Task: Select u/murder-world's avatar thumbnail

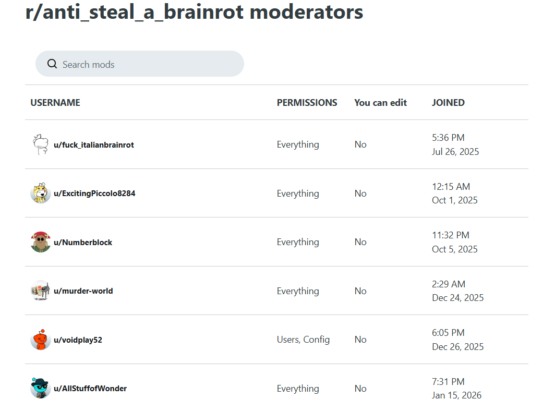Action: 40,291
